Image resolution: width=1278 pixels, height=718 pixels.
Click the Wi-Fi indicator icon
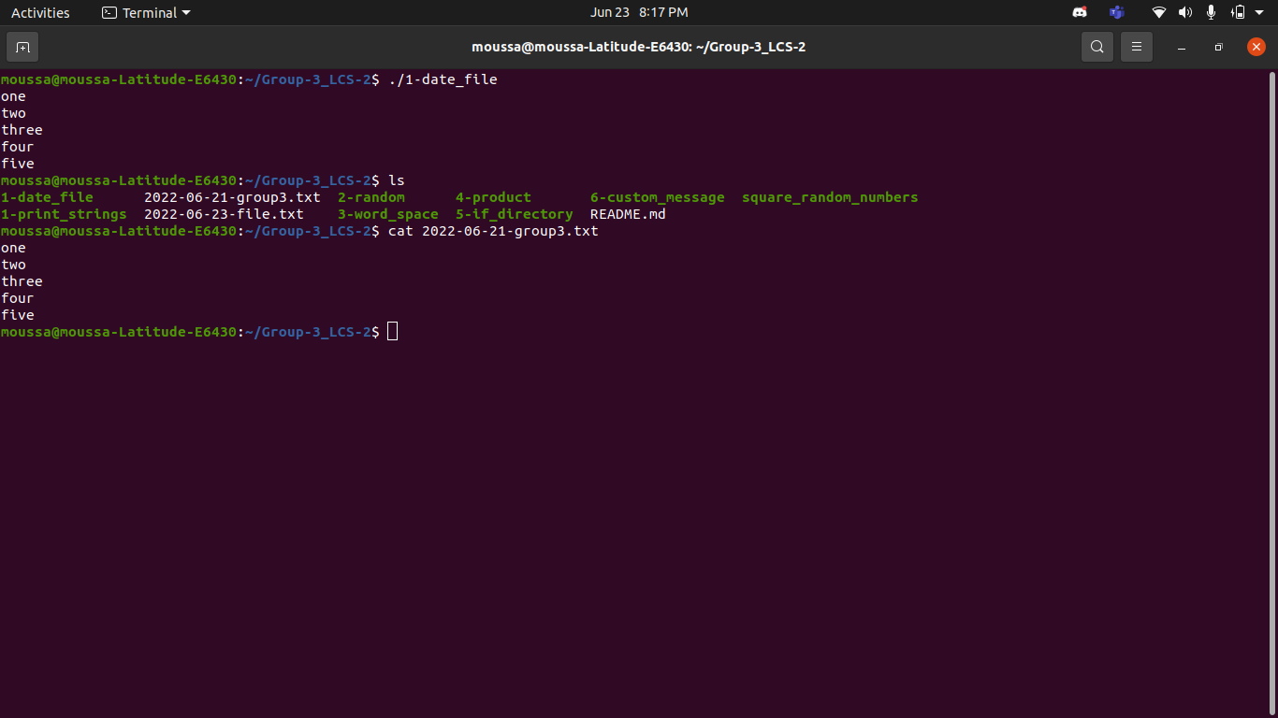1158,12
